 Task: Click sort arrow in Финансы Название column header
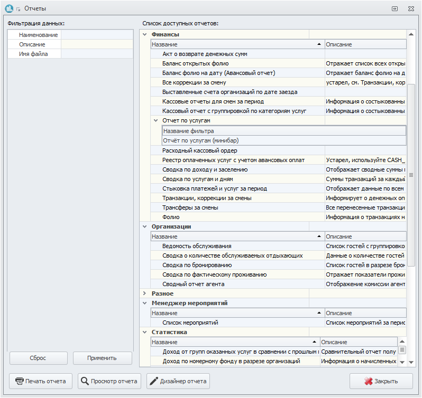click(319, 44)
